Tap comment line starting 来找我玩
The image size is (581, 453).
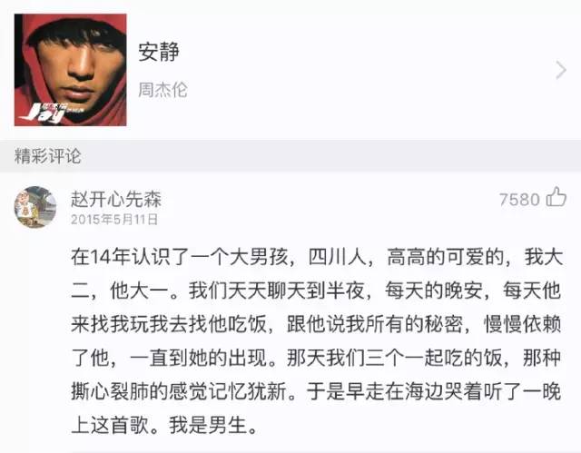317,324
